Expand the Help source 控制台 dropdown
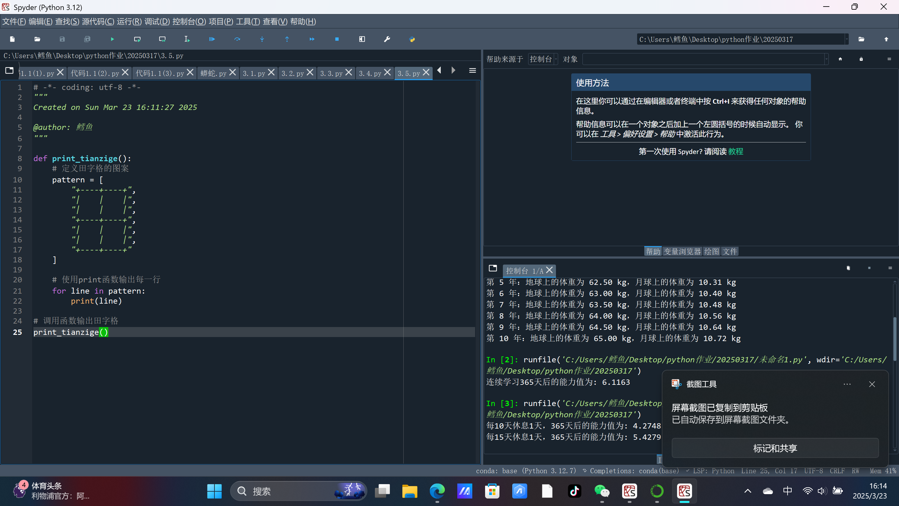Image resolution: width=899 pixels, height=506 pixels. click(543, 59)
